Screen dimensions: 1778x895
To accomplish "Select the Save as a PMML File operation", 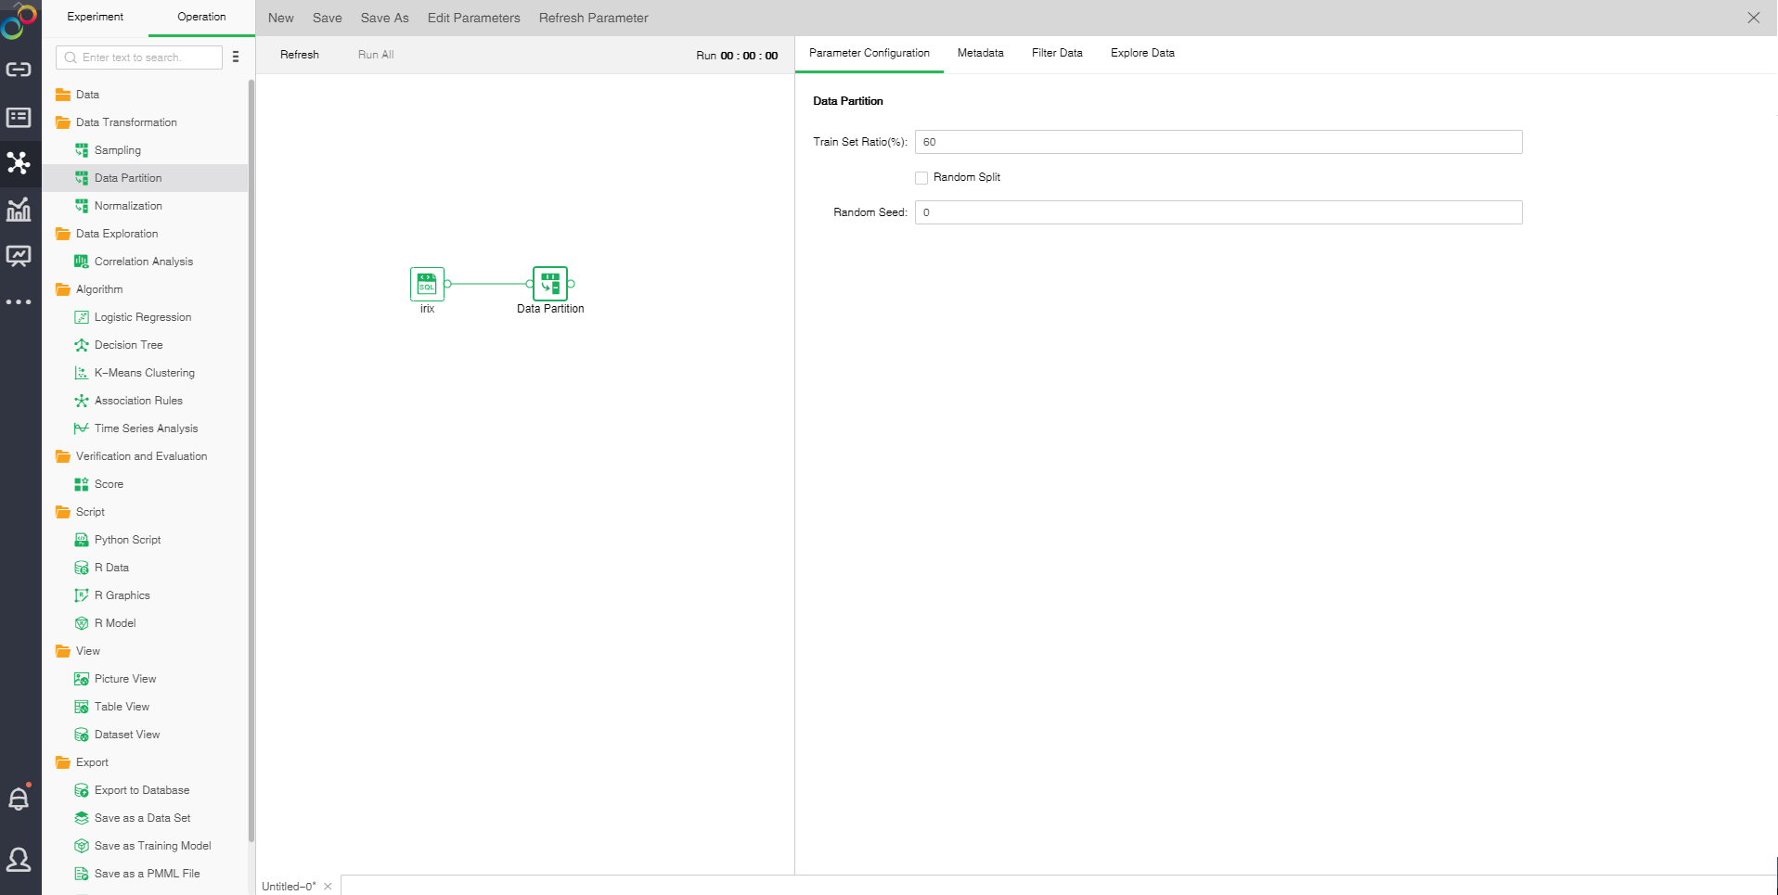I will click(147, 874).
